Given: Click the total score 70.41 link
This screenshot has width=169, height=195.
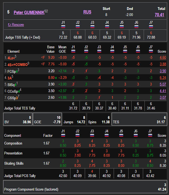Looking at the screenshot, I should tap(159, 15).
